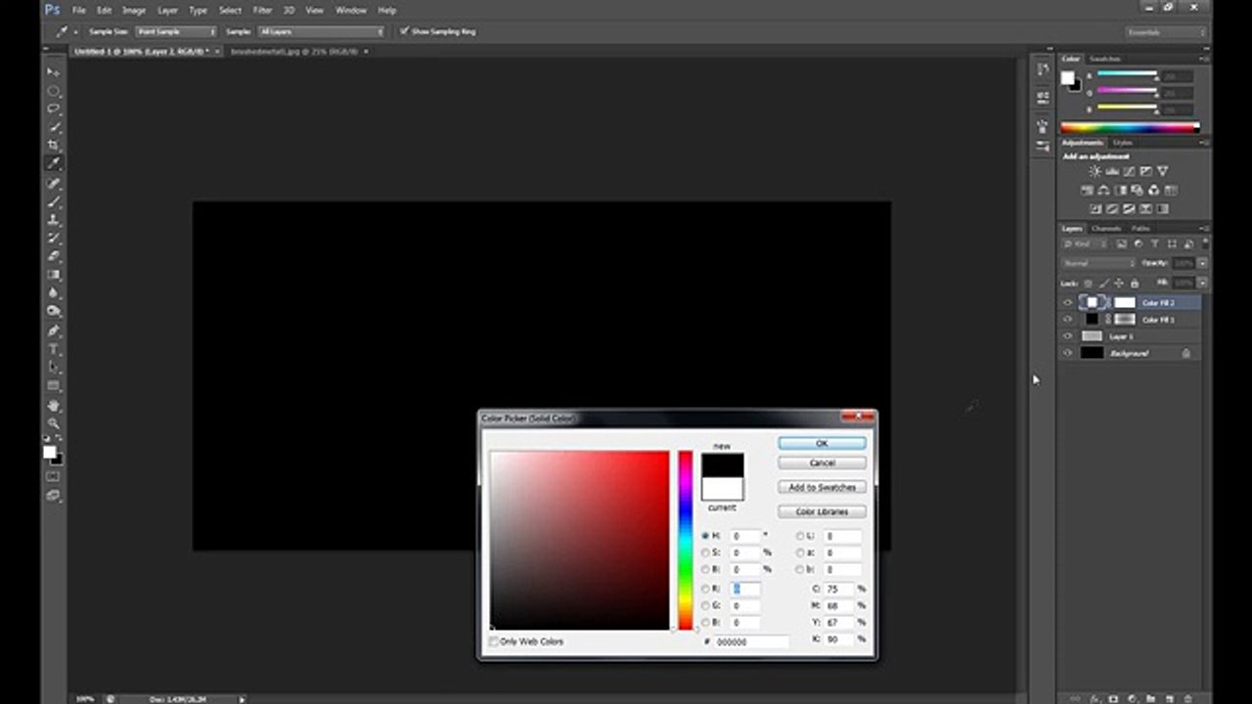
Task: Click the Color Libraries button
Action: (x=822, y=511)
